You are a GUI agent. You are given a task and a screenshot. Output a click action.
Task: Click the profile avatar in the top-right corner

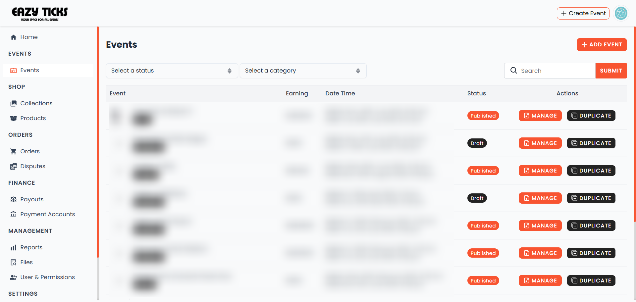point(621,13)
